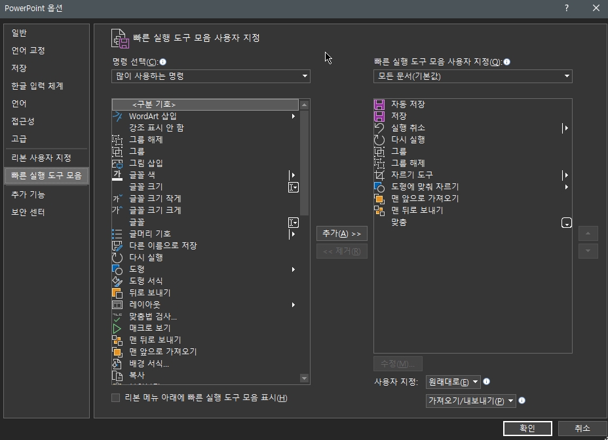Click help question mark in title bar
The width and height of the screenshot is (608, 440).
[567, 8]
